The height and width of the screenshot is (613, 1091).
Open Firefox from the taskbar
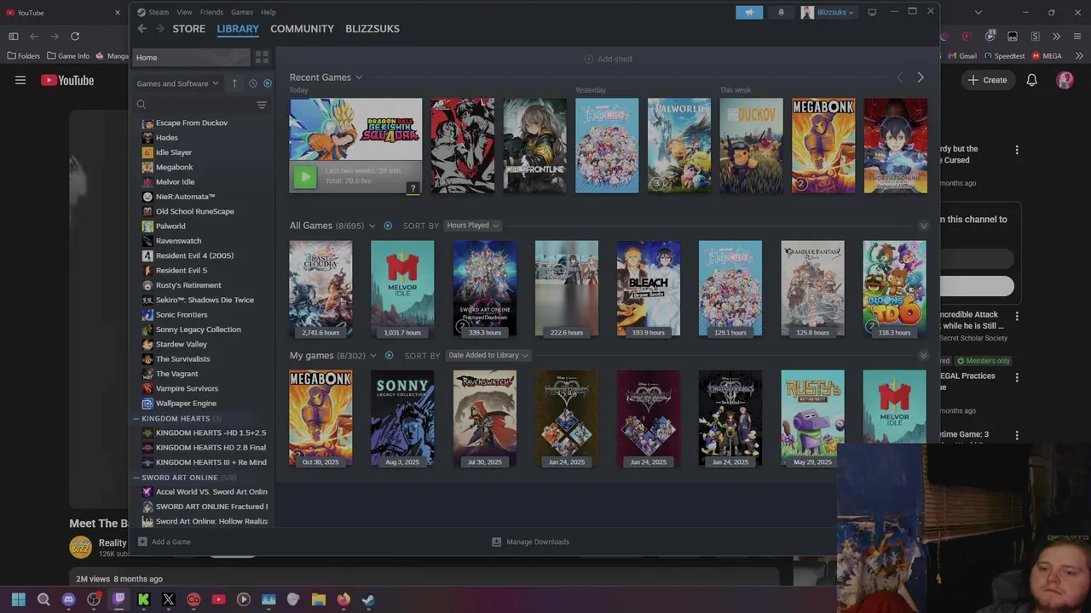[x=343, y=599]
